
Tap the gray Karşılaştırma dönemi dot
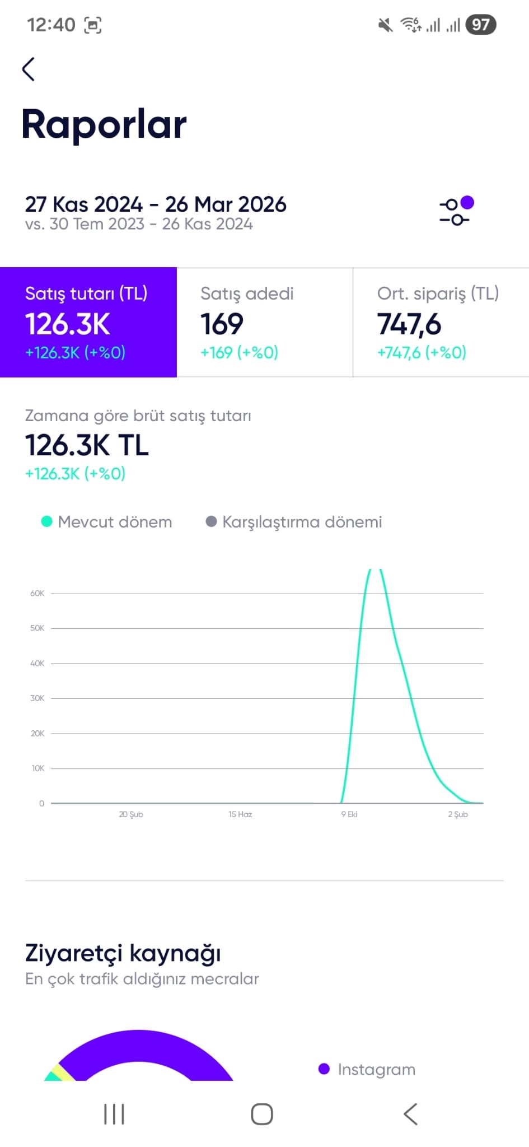tap(211, 521)
